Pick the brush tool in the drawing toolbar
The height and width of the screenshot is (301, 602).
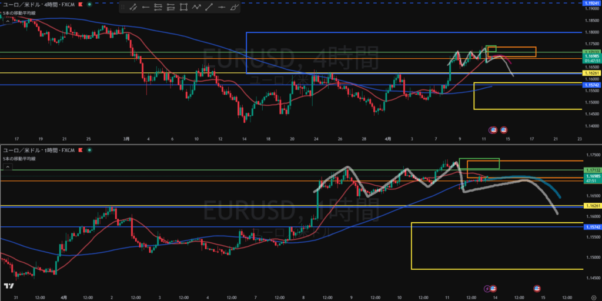click(235, 7)
